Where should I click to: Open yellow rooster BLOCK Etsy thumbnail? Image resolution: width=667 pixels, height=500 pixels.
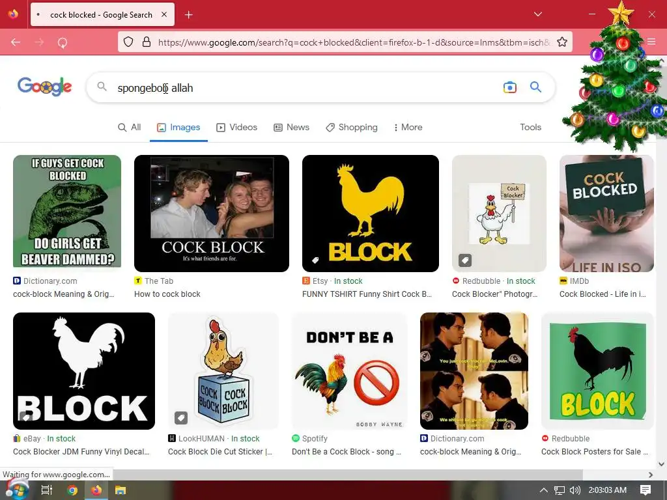tap(371, 214)
